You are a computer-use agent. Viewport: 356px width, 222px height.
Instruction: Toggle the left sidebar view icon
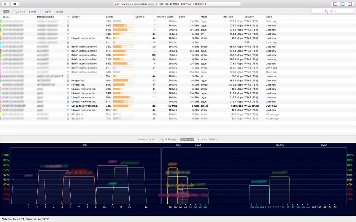pos(335,4)
